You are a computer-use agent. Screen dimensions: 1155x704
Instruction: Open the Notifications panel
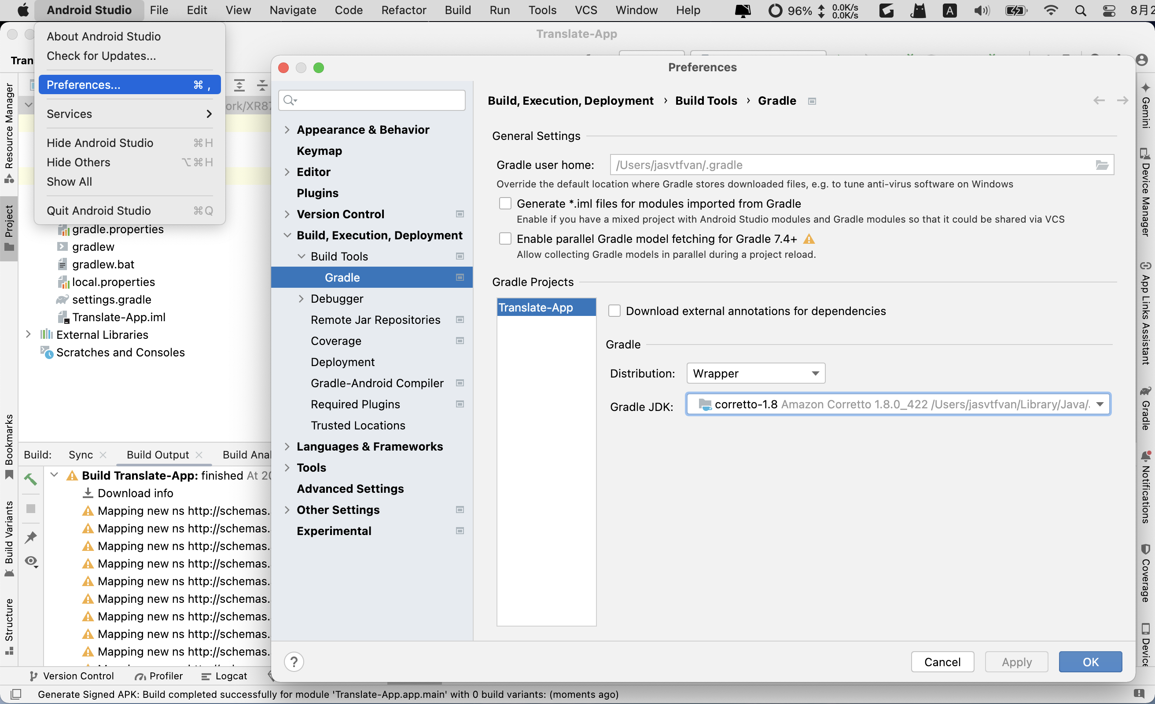tap(1145, 488)
